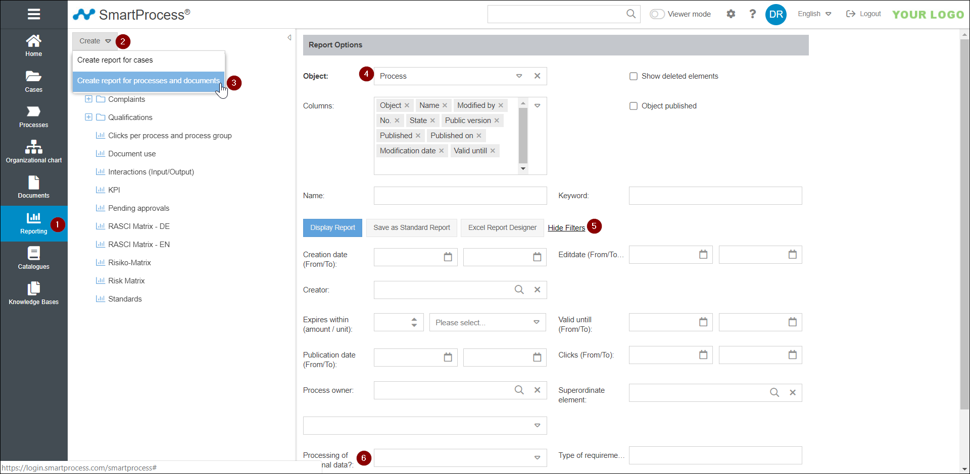Go to Home in the sidebar
The image size is (970, 474).
pyautogui.click(x=34, y=45)
